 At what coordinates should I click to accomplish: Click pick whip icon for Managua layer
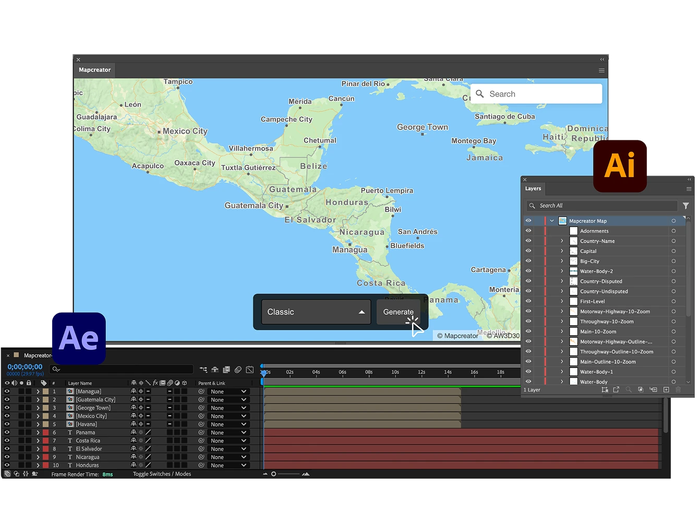click(x=201, y=391)
